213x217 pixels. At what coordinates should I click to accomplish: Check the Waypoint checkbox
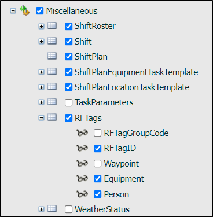[97, 164]
